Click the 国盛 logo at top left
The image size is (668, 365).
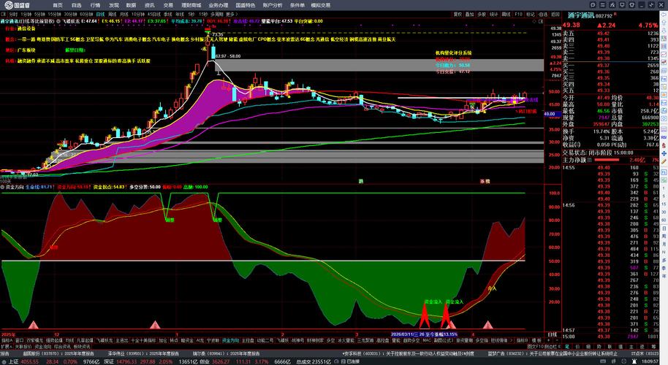click(17, 5)
